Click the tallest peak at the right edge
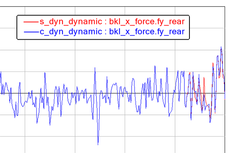This screenshot has height=153, width=234. [x=221, y=47]
